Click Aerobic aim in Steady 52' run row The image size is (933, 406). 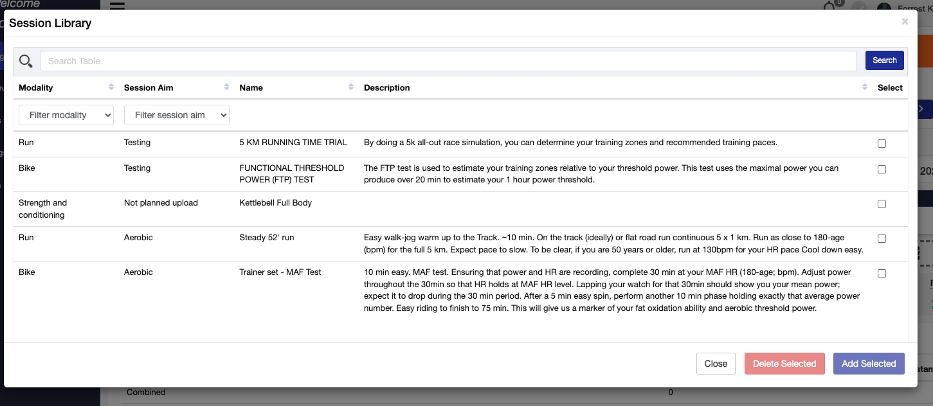click(x=138, y=237)
